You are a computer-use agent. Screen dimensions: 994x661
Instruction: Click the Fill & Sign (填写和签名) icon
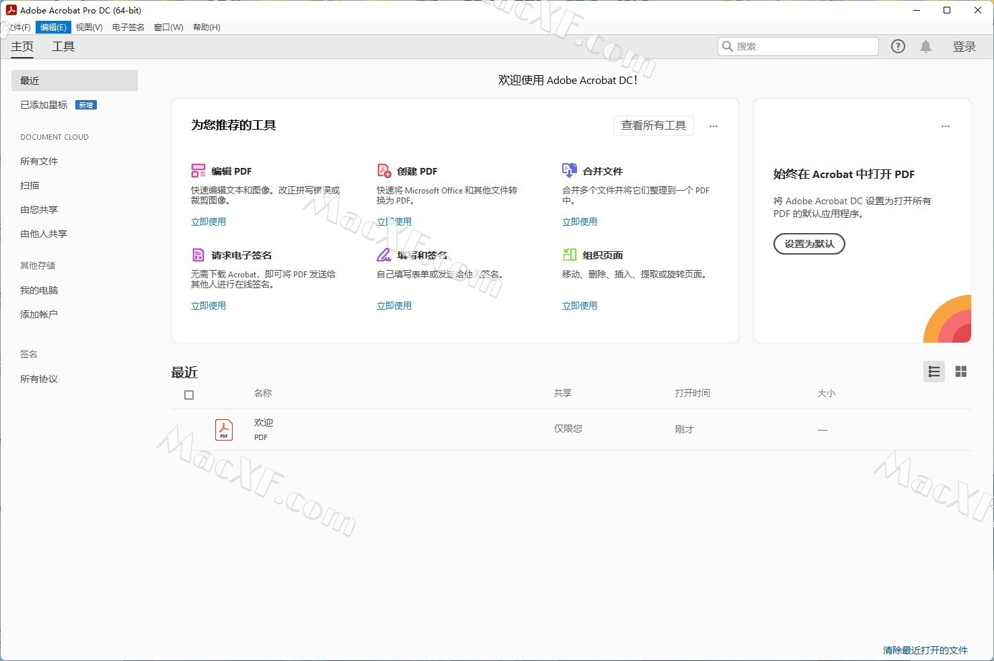point(384,255)
